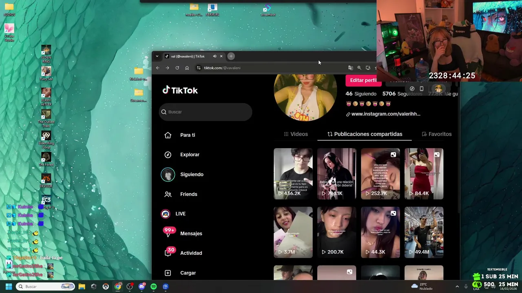Click the Siguiendo avatar icon

pyautogui.click(x=168, y=175)
